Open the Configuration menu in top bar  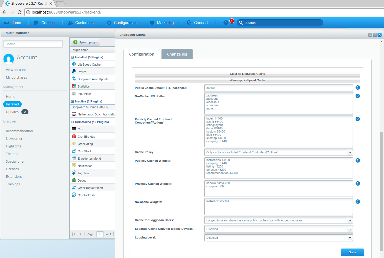click(x=122, y=23)
